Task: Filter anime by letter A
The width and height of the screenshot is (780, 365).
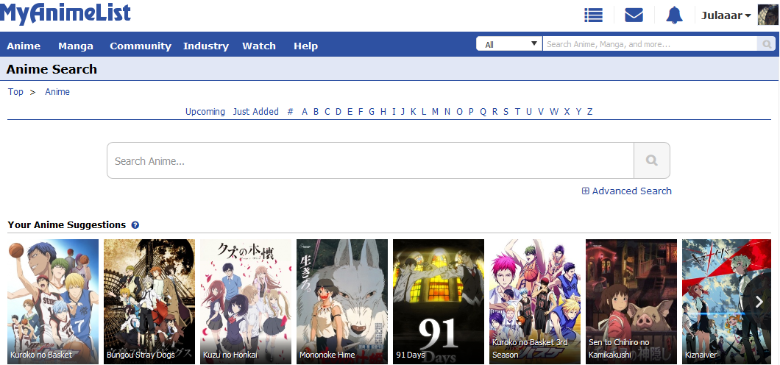Action: [305, 111]
